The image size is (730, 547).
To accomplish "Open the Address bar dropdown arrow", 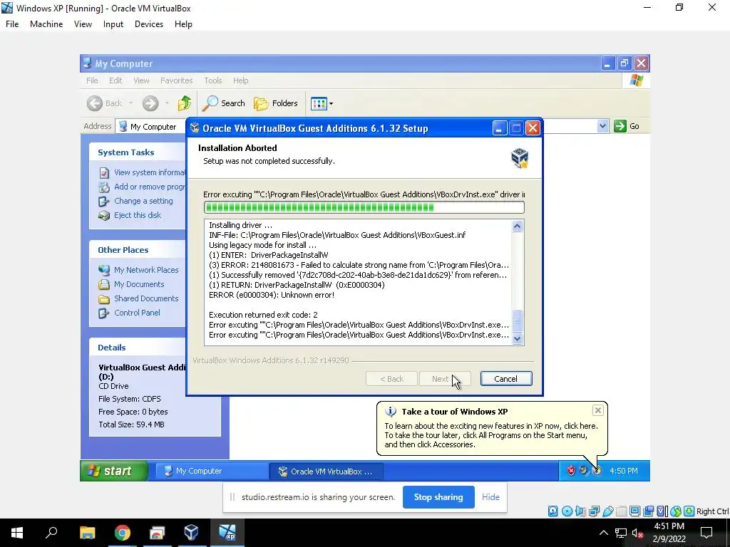I will click(x=602, y=126).
